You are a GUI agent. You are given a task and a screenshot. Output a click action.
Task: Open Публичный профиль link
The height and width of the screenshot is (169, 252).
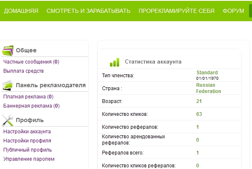27,150
